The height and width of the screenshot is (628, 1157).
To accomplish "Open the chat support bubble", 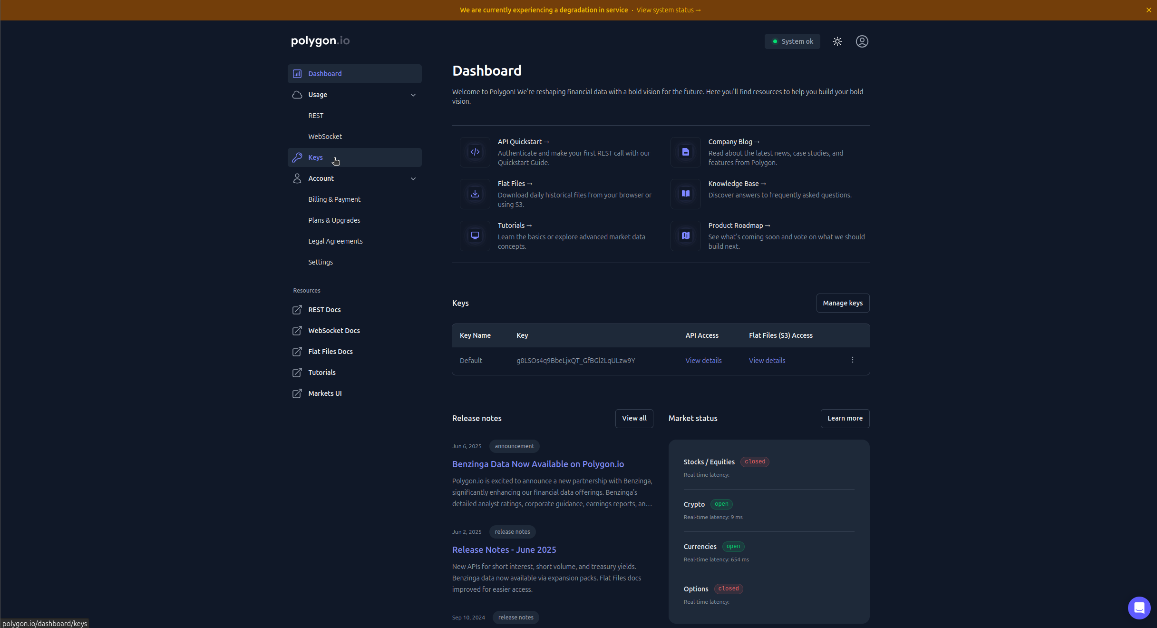I will click(x=1139, y=608).
